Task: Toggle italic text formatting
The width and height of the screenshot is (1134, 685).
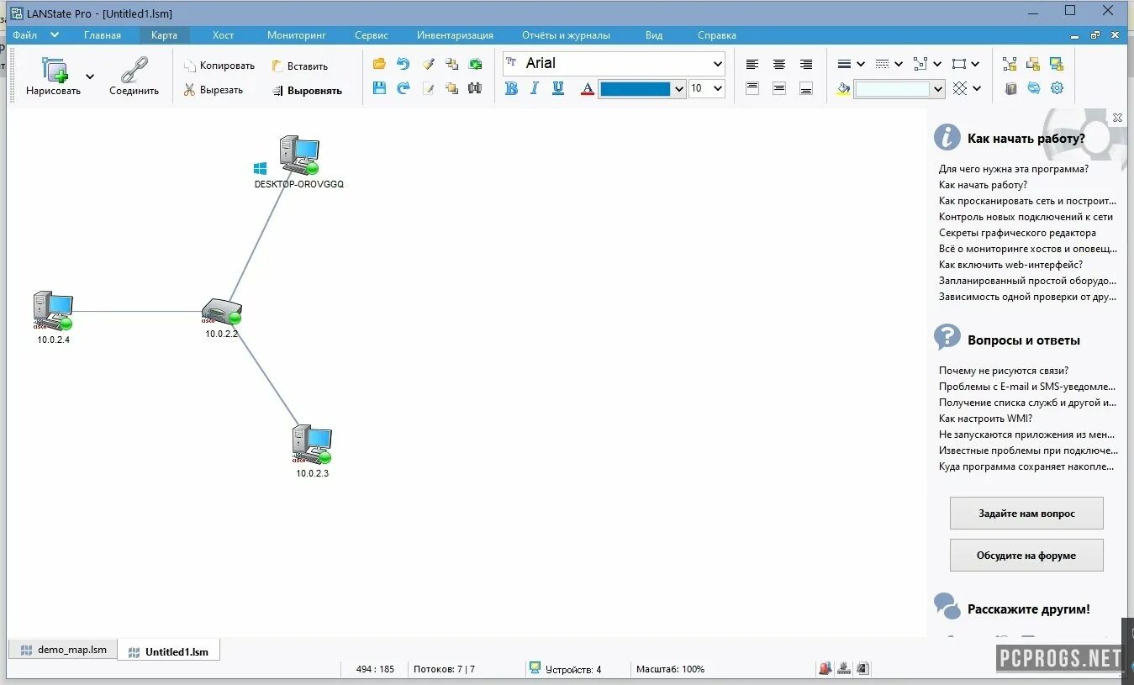Action: (x=534, y=88)
